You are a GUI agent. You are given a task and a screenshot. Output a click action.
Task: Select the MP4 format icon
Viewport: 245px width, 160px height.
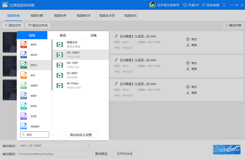click(24, 45)
